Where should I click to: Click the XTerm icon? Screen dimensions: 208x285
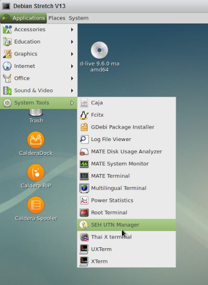(x=84, y=261)
